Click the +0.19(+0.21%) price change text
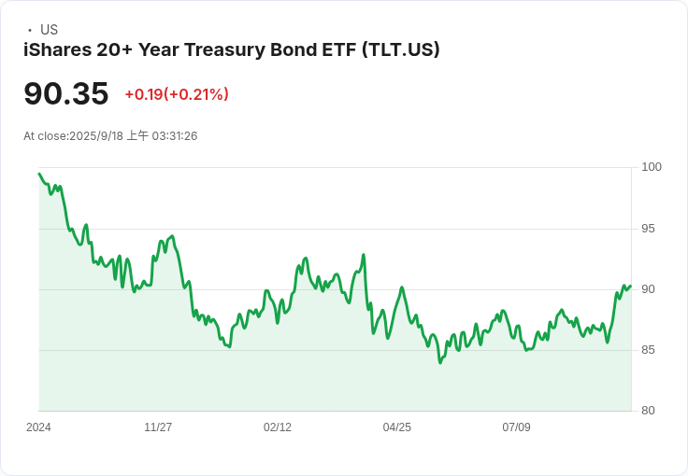The height and width of the screenshot is (476, 688). point(177,94)
